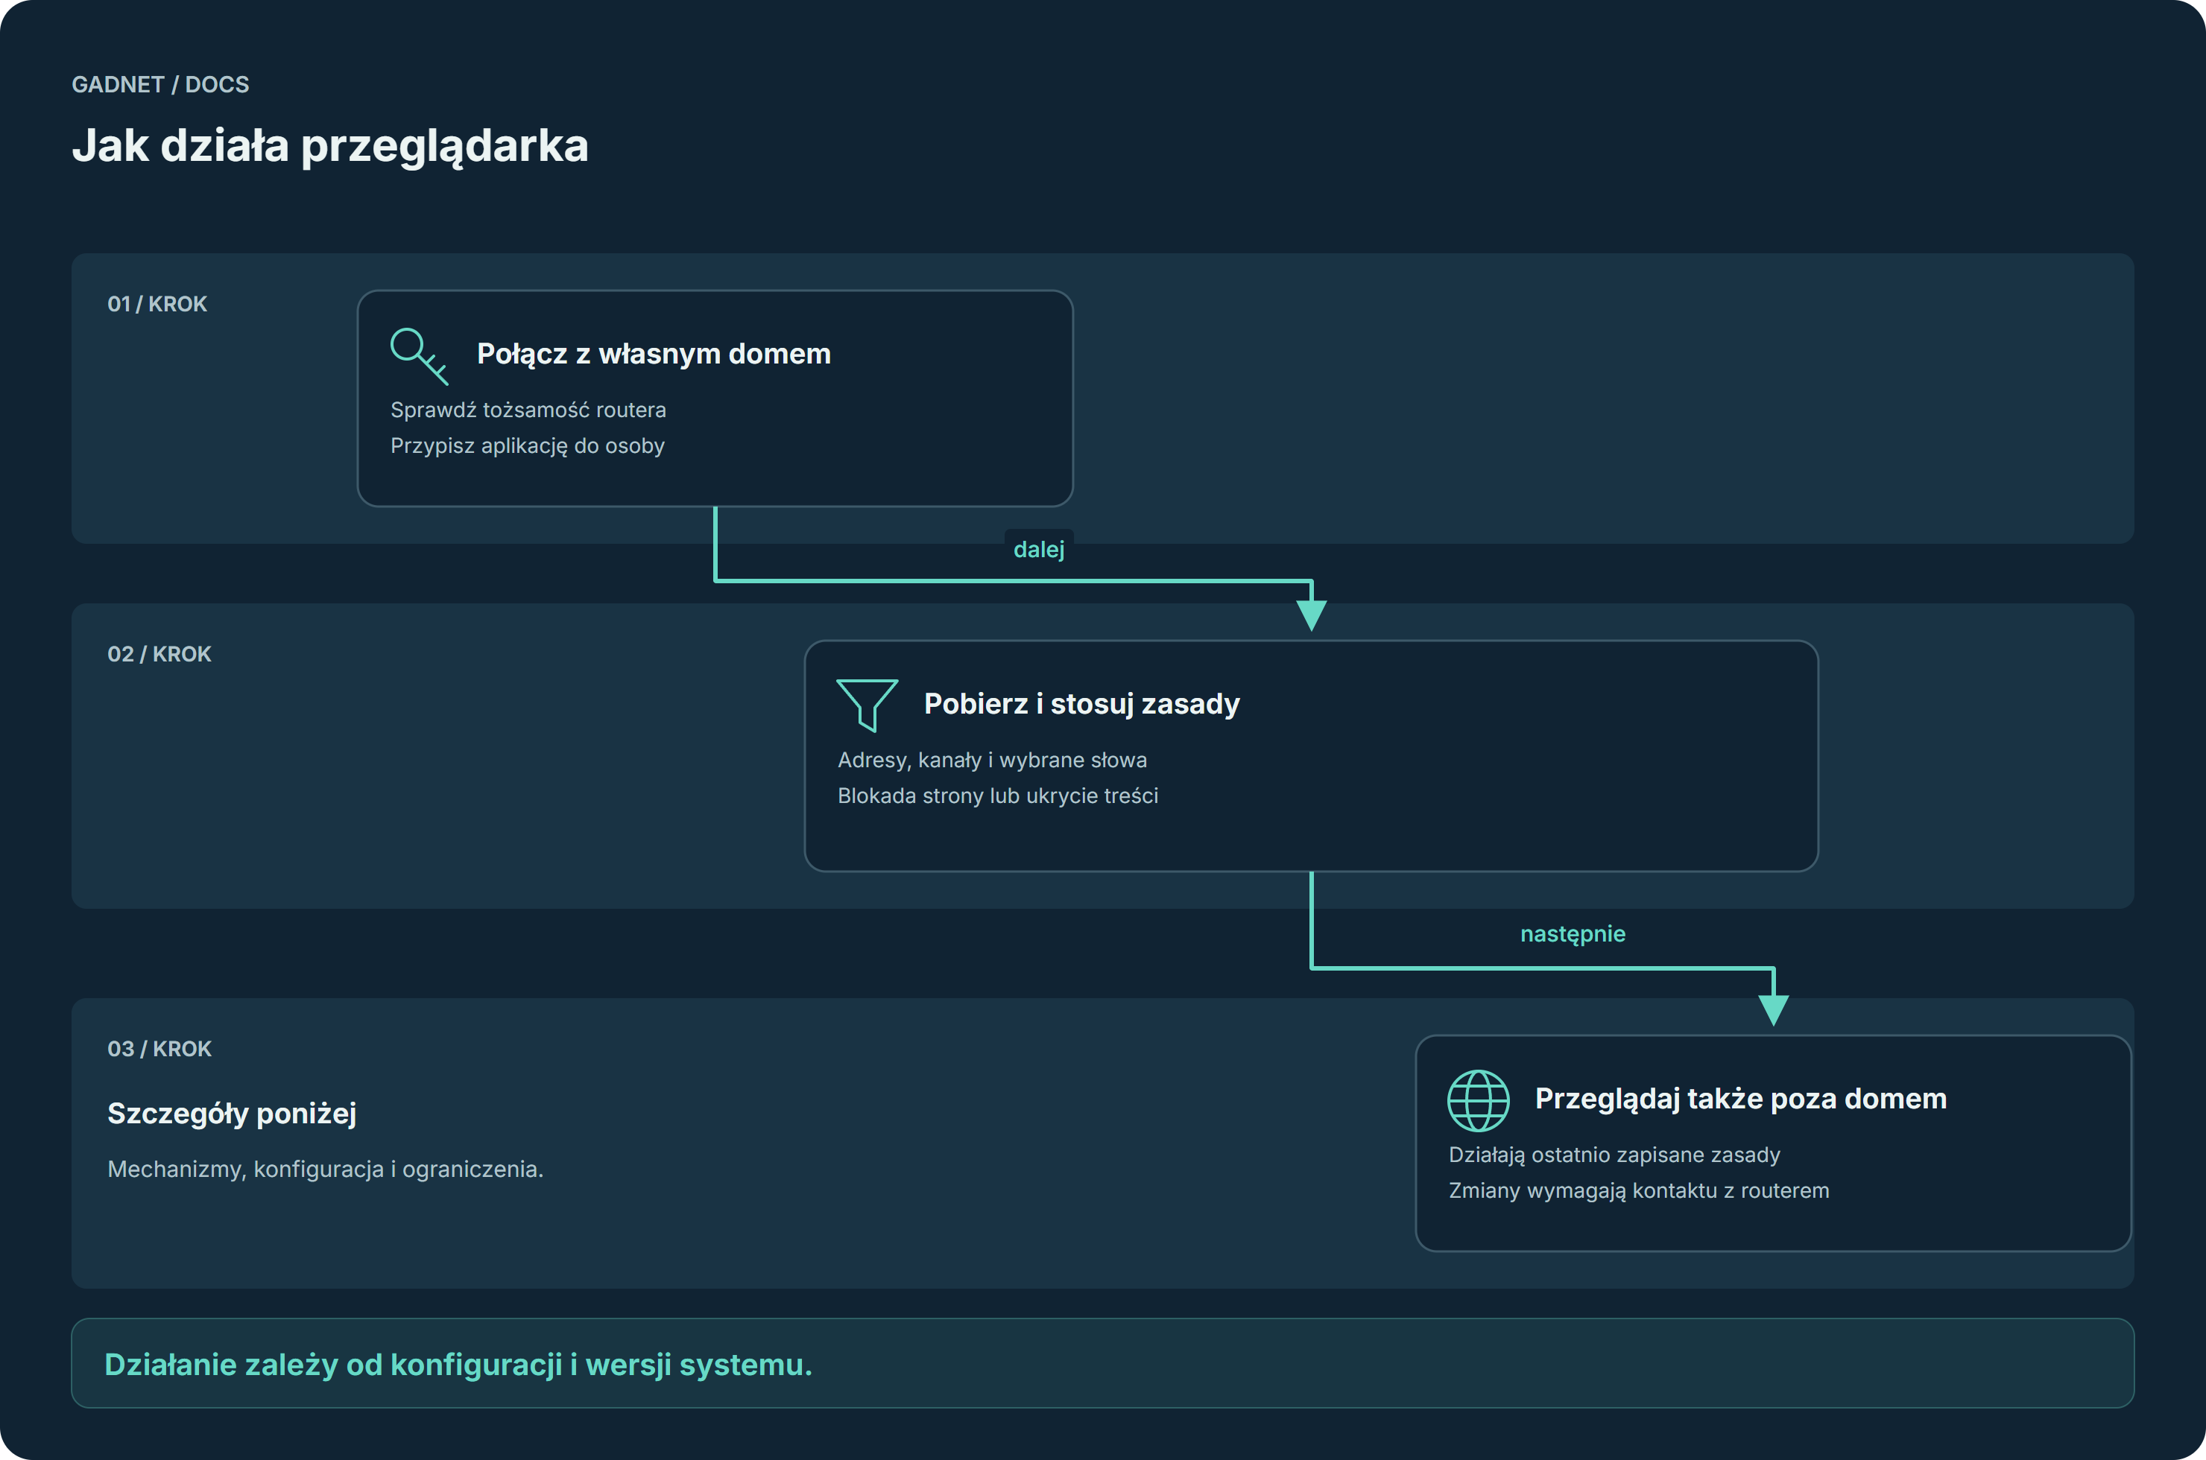
Task: Click 'Adresy, kanały i wybrane słowa' line
Action: coord(992,760)
